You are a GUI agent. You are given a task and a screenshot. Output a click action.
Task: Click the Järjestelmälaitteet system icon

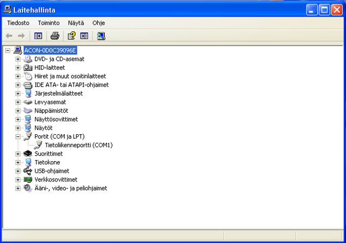[28, 93]
